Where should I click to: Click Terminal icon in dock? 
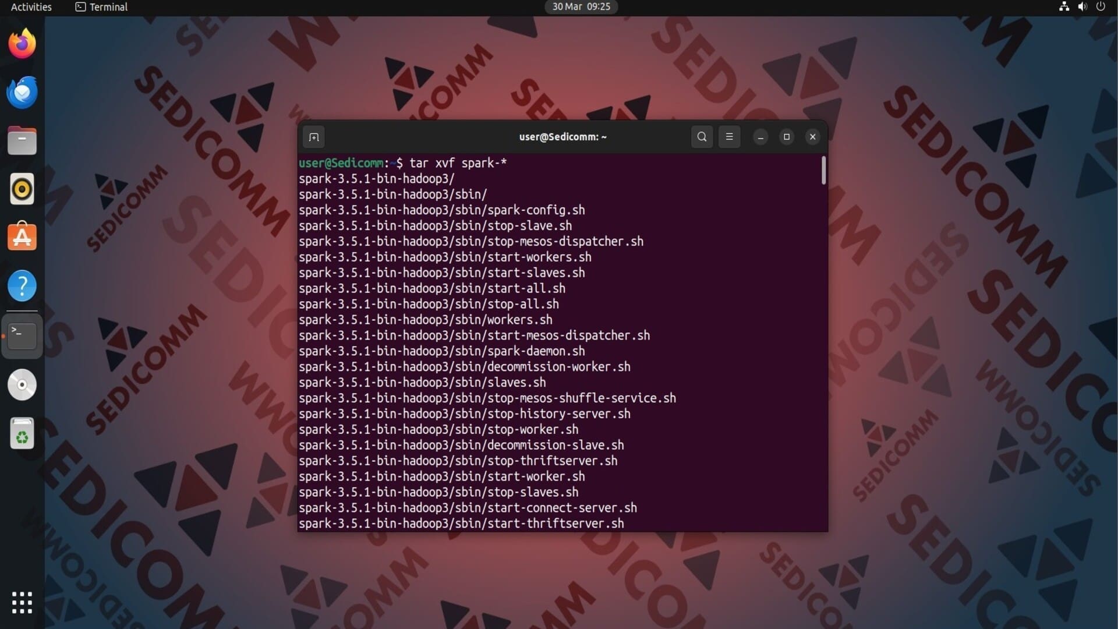pos(22,336)
